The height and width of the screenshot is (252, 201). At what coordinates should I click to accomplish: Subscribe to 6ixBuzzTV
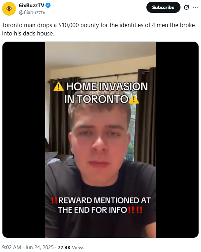[x=163, y=7]
